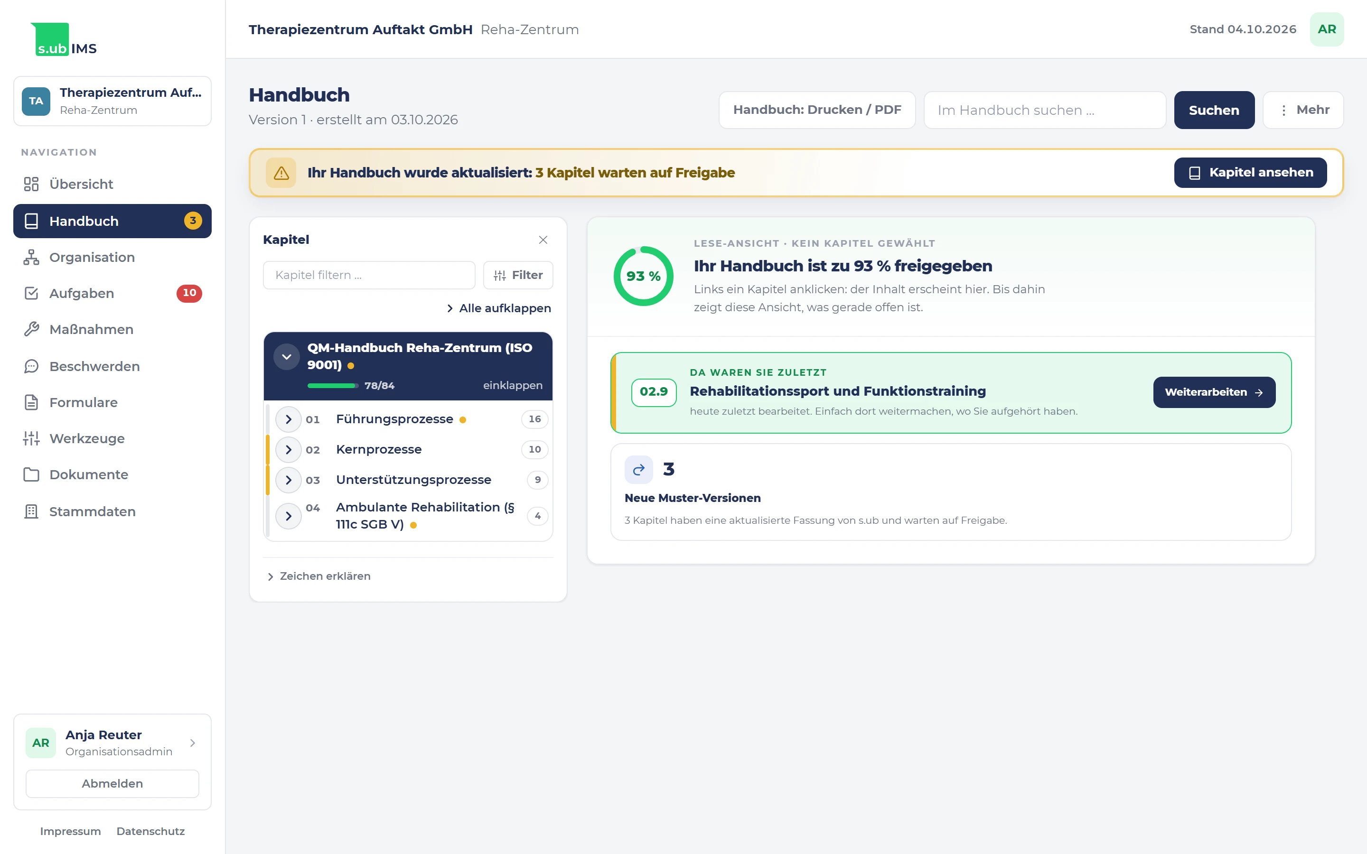Focus the Im Handbuch suchen field

point(1044,110)
